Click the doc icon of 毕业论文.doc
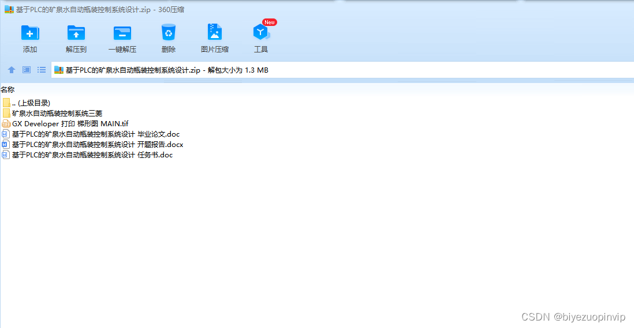This screenshot has width=634, height=328. [5, 134]
